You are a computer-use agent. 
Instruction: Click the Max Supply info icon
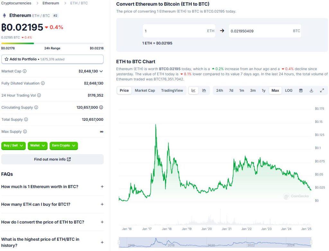(25, 132)
